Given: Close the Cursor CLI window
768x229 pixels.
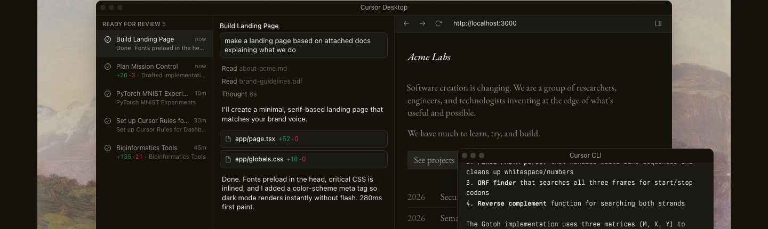Looking at the screenshot, I should pyautogui.click(x=465, y=156).
